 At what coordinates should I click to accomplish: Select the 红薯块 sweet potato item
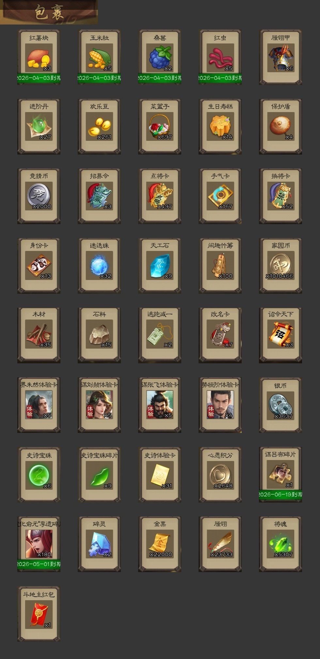39,57
